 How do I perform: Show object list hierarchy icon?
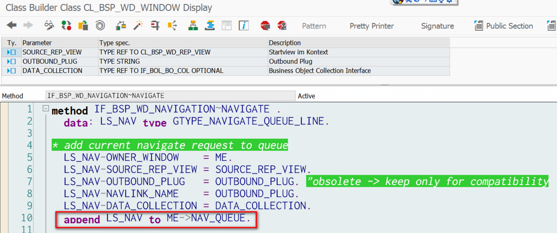pyautogui.click(x=193, y=26)
